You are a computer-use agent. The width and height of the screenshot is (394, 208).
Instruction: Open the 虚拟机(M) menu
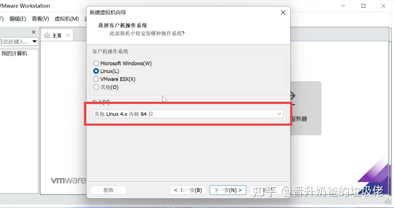(67, 19)
